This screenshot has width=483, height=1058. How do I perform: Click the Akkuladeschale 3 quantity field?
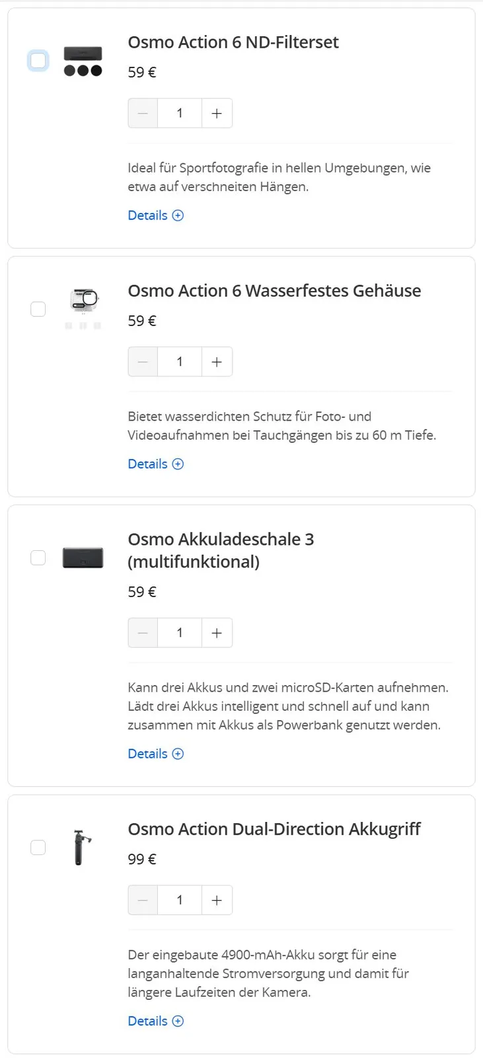click(x=180, y=633)
